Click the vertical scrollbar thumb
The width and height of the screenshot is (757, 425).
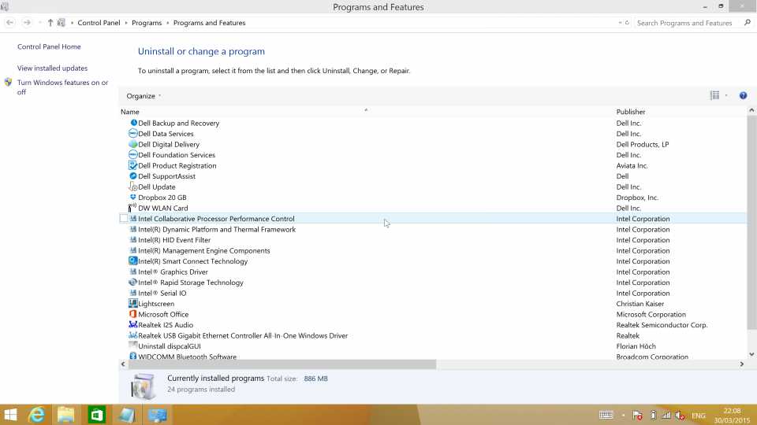click(751, 223)
